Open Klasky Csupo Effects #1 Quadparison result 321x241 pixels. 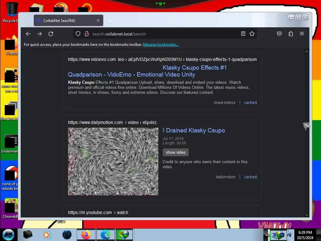[147, 71]
